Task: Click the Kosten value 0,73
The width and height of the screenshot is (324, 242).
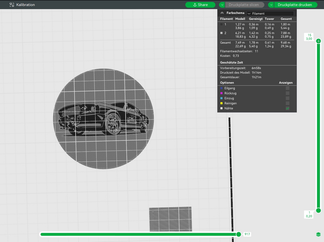Action: point(236,56)
